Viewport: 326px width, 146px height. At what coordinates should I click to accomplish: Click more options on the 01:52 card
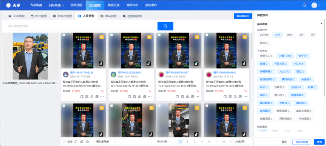pos(150,97)
